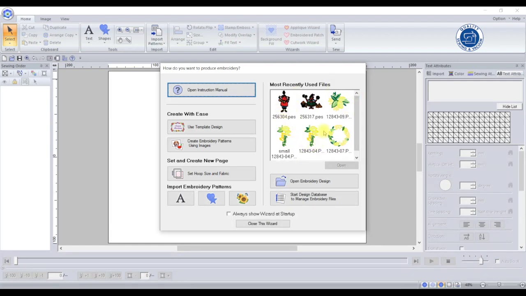Switch to the Image ribbon tab
The image size is (526, 296).
tap(46, 19)
